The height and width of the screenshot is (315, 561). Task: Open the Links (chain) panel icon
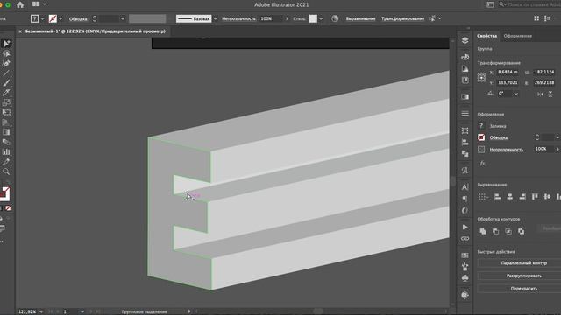click(465, 238)
